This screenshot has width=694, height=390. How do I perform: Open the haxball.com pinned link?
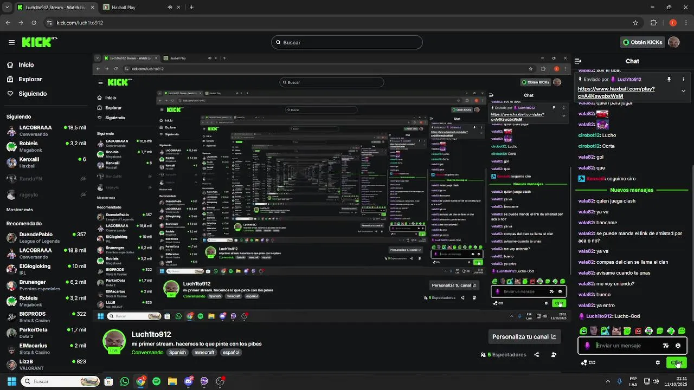(616, 92)
